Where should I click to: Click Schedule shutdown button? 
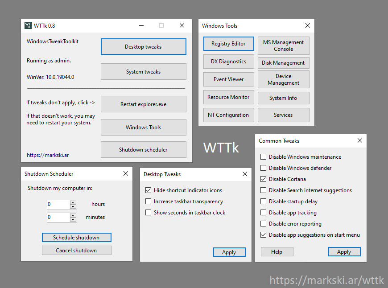[x=76, y=238]
